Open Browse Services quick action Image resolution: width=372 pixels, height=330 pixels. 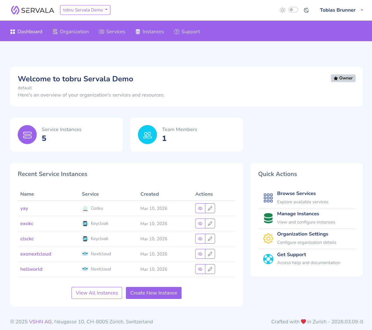coord(307,198)
